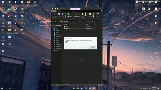Screen dimensions: 161x90
Task: Open the Copy to dropdown
Action: pyautogui.click(x=70, y=16)
